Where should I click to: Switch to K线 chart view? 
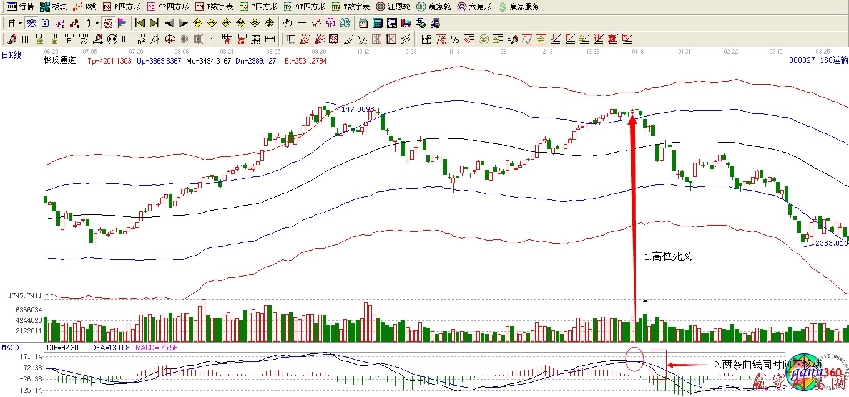pos(86,7)
